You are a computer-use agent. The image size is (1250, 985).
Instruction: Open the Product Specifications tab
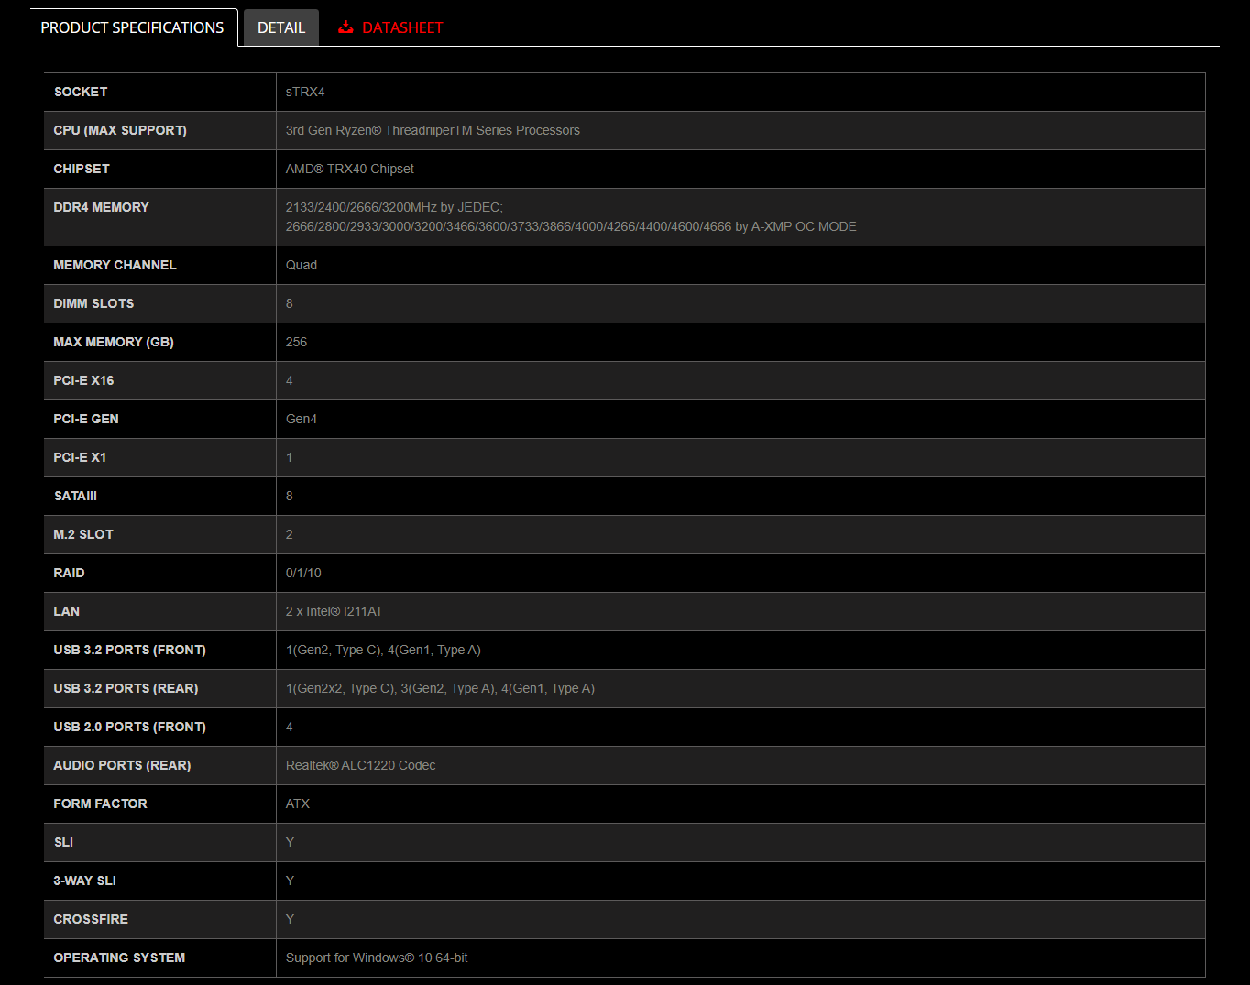(x=132, y=27)
